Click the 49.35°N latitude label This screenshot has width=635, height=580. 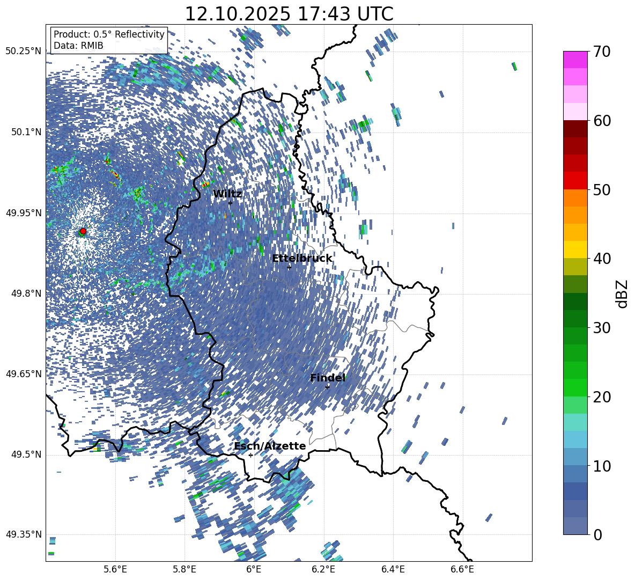click(x=24, y=534)
